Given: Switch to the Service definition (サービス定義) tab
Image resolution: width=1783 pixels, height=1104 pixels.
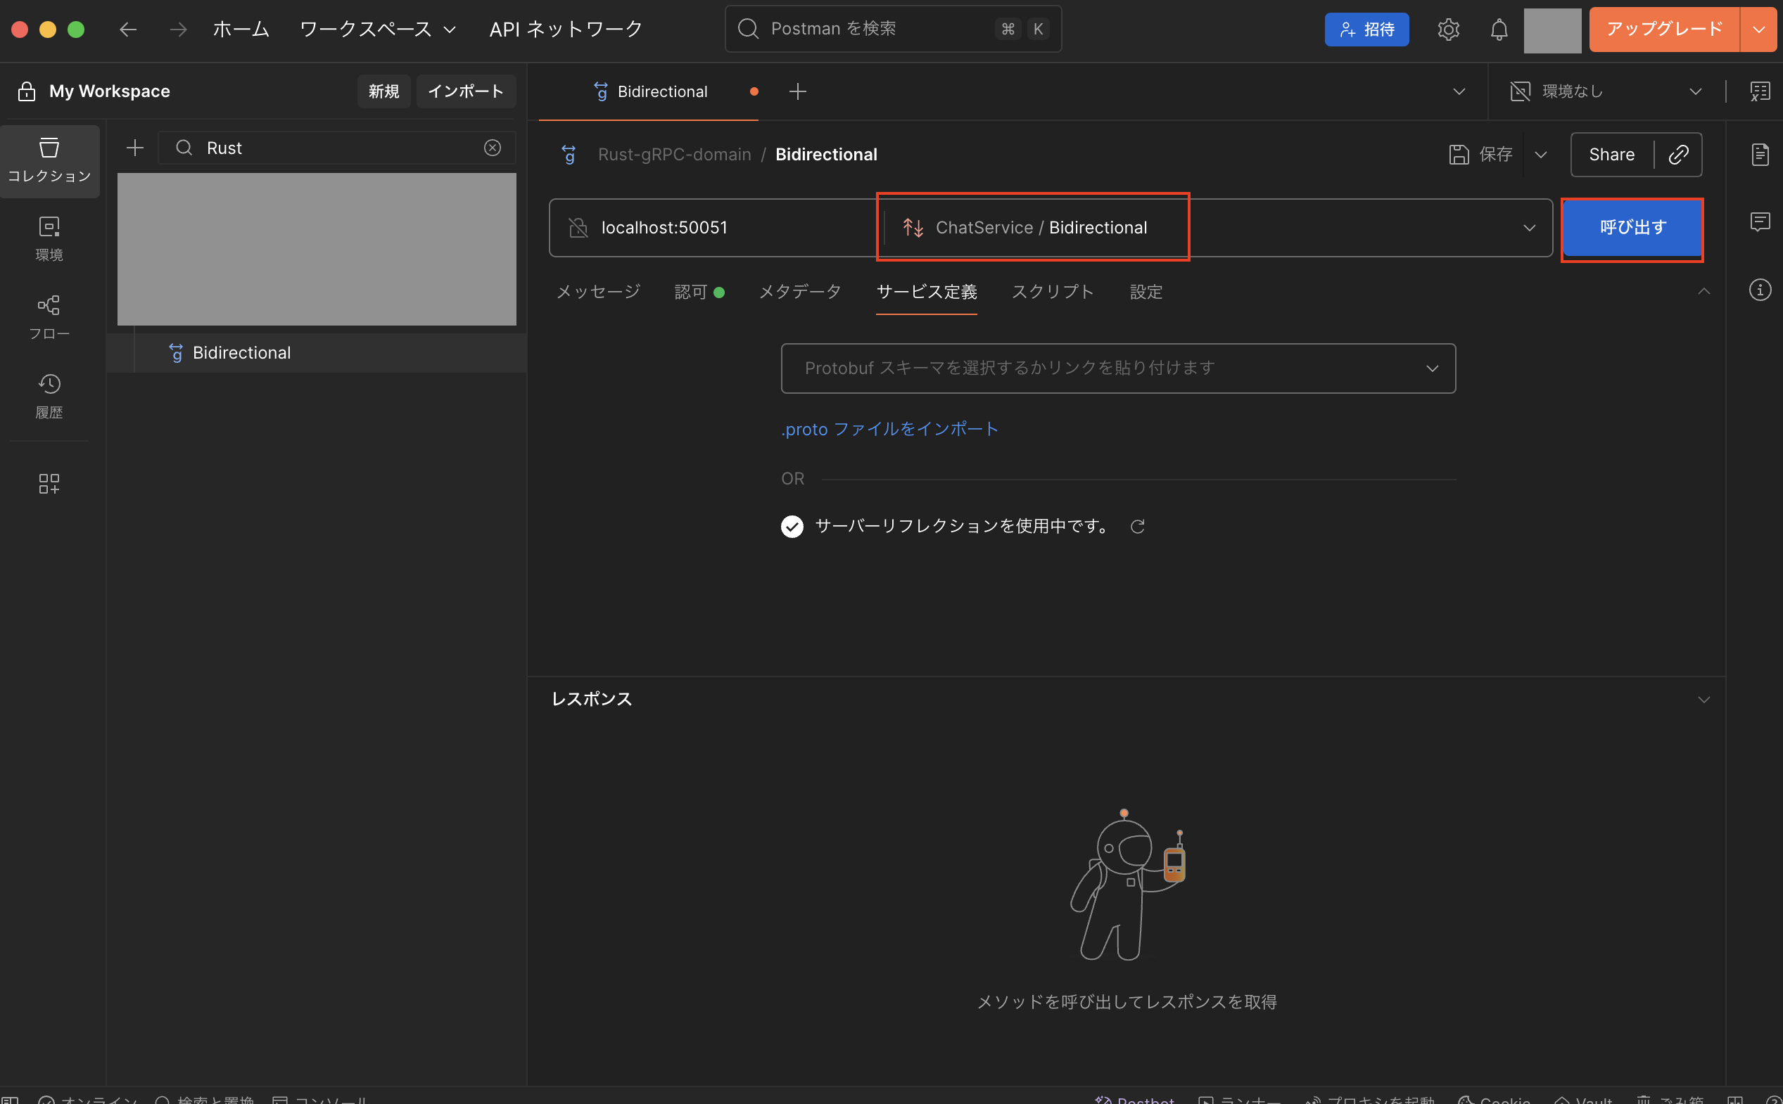Looking at the screenshot, I should [926, 291].
